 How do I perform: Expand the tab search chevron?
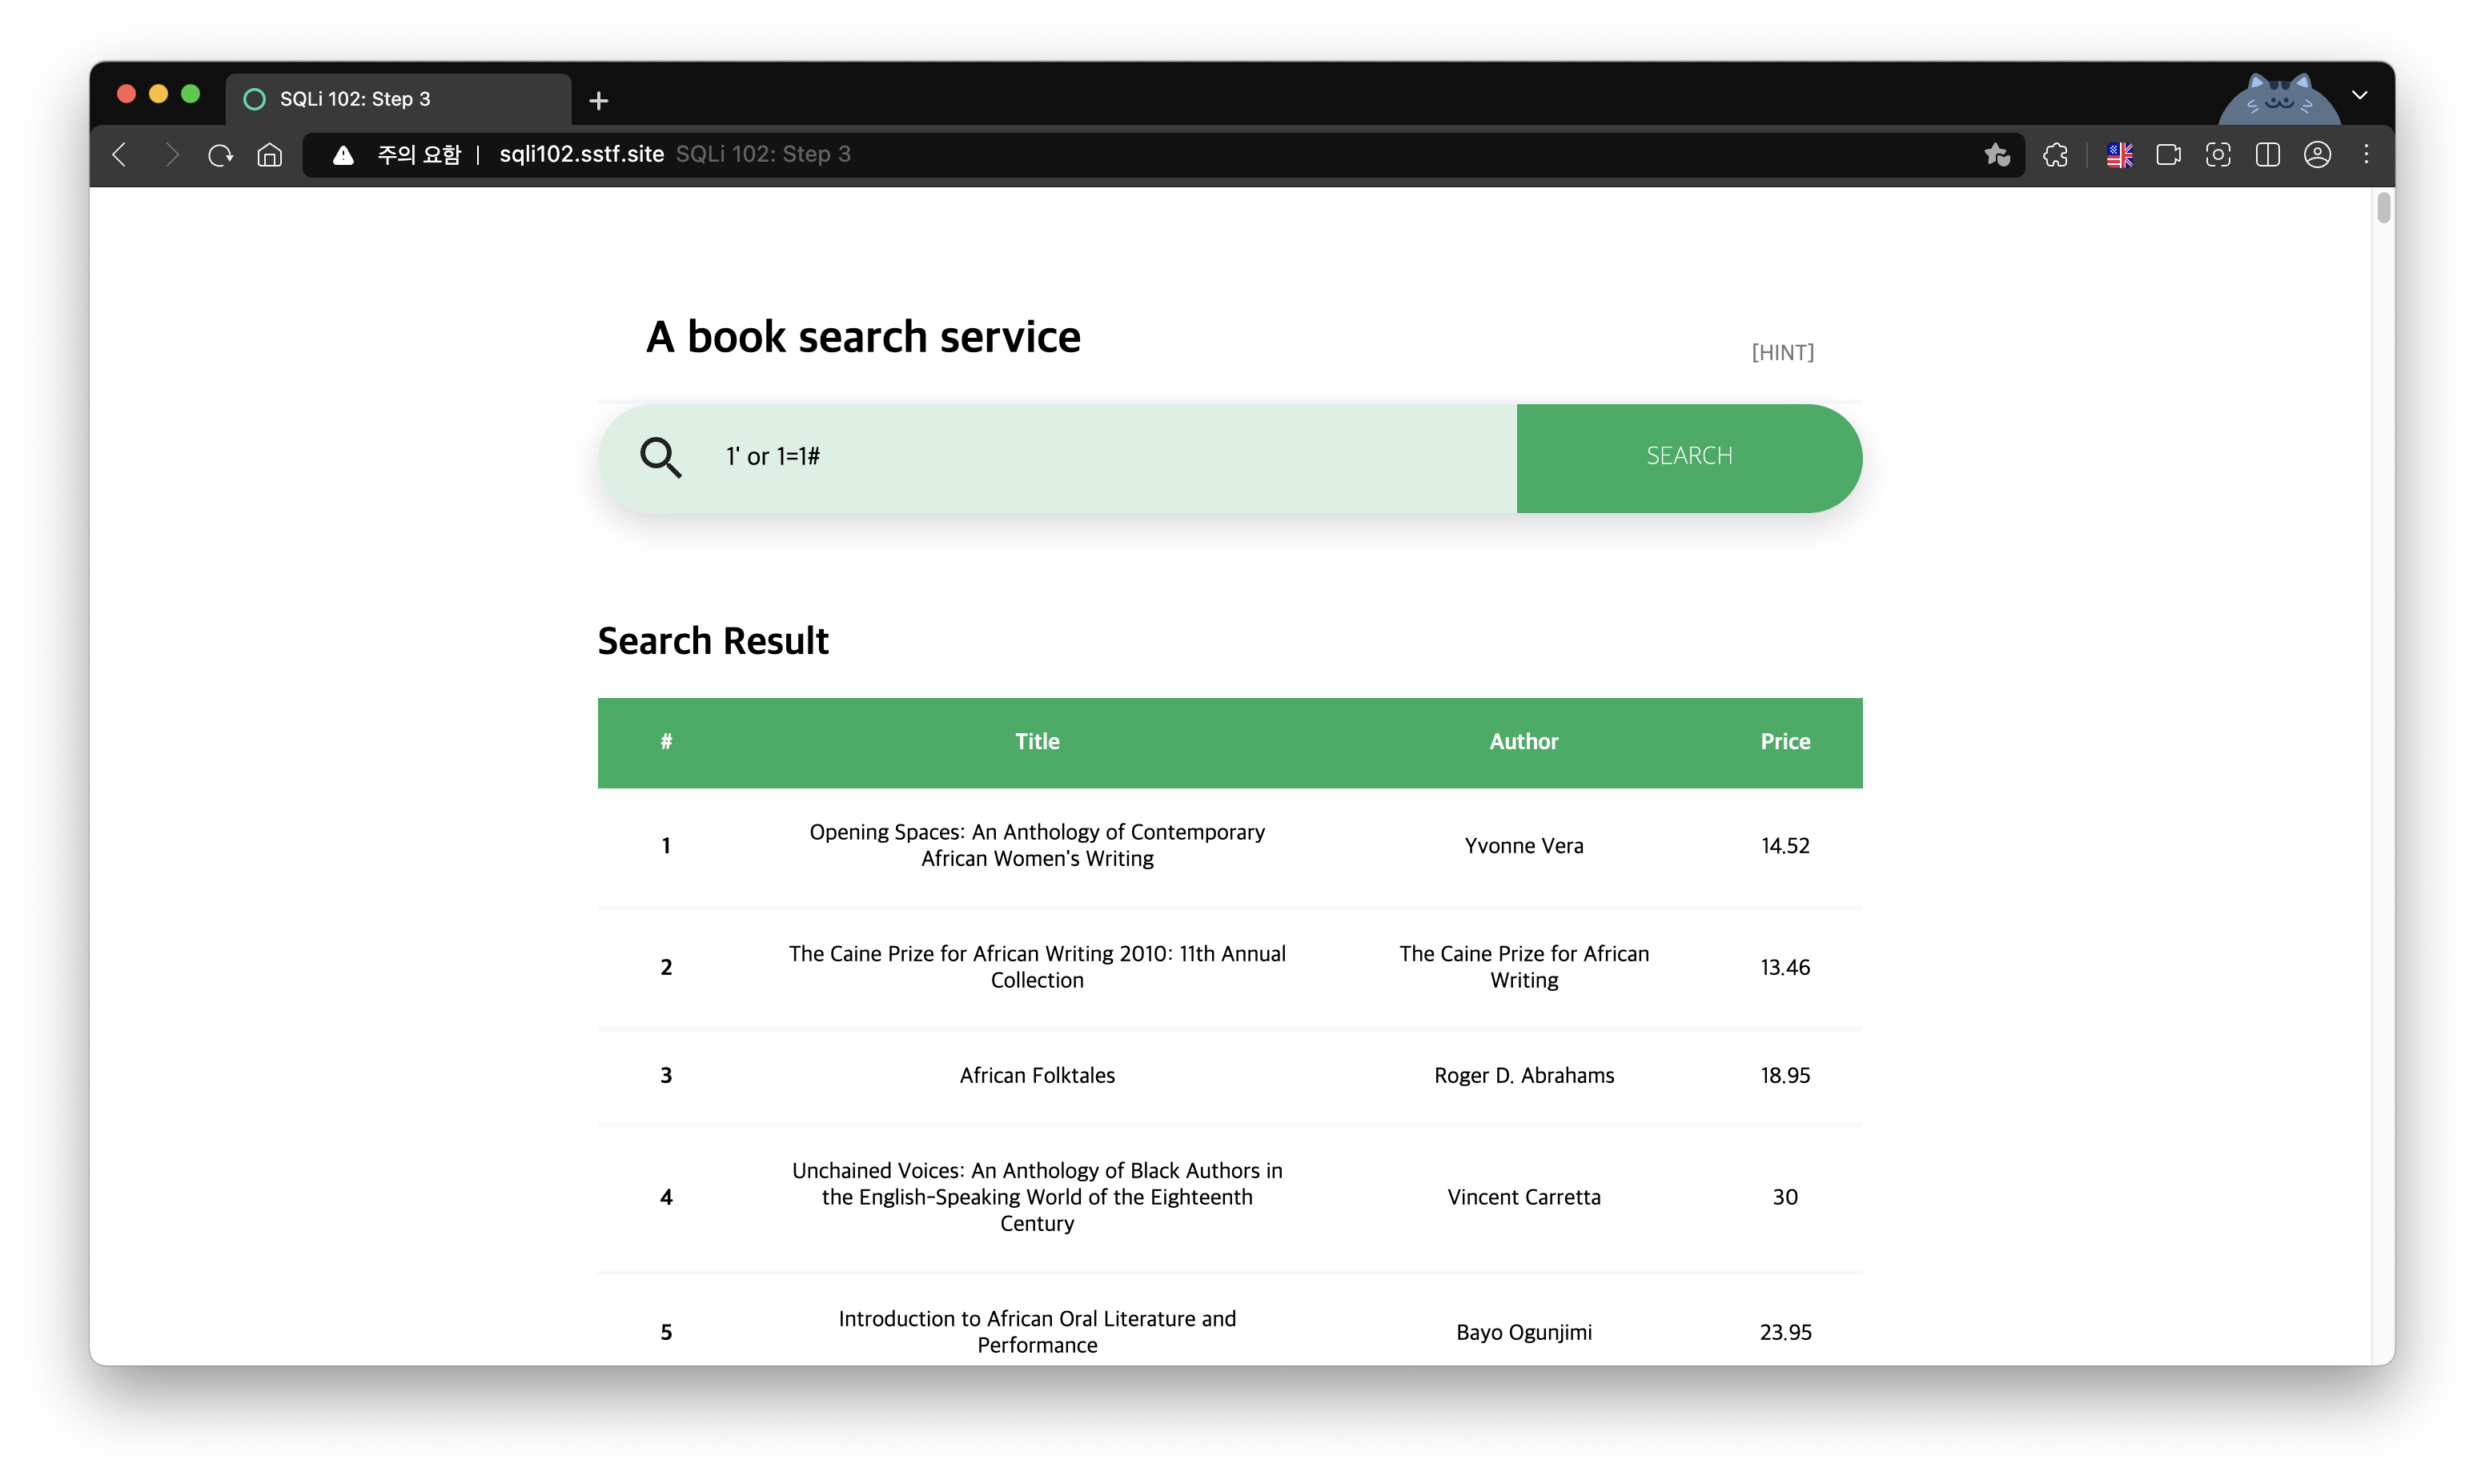tap(2360, 95)
